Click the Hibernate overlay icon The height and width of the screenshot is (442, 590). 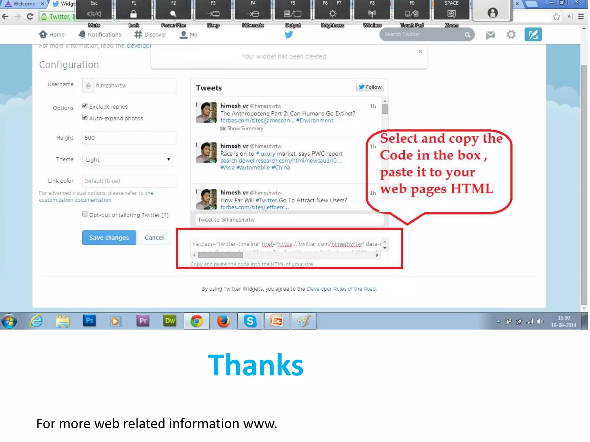(x=253, y=14)
